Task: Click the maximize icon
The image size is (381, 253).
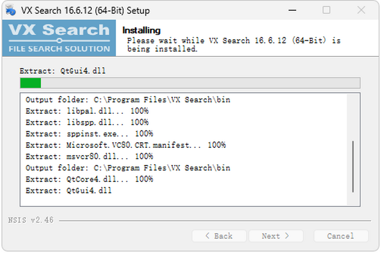Action: (326, 10)
